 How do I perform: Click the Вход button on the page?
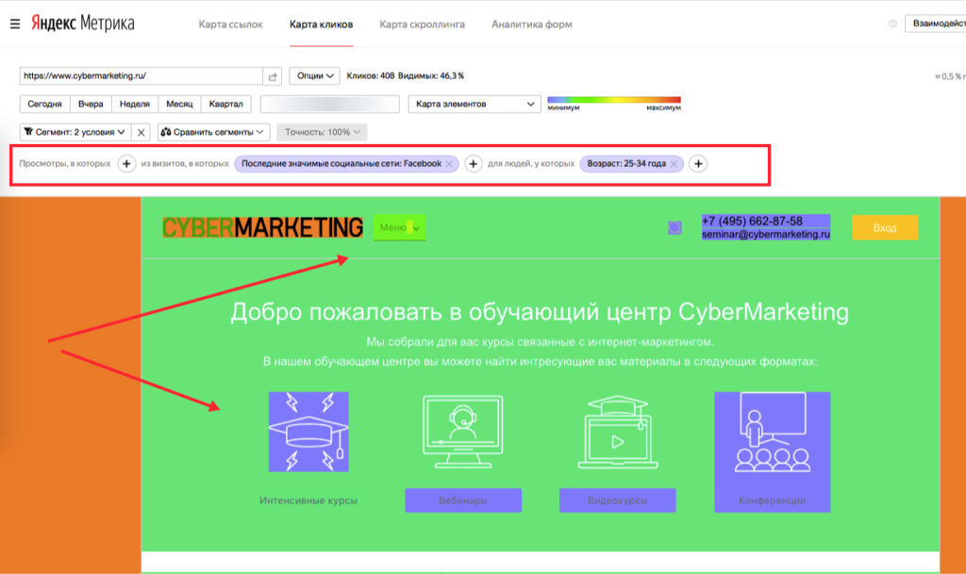pyautogui.click(x=884, y=227)
